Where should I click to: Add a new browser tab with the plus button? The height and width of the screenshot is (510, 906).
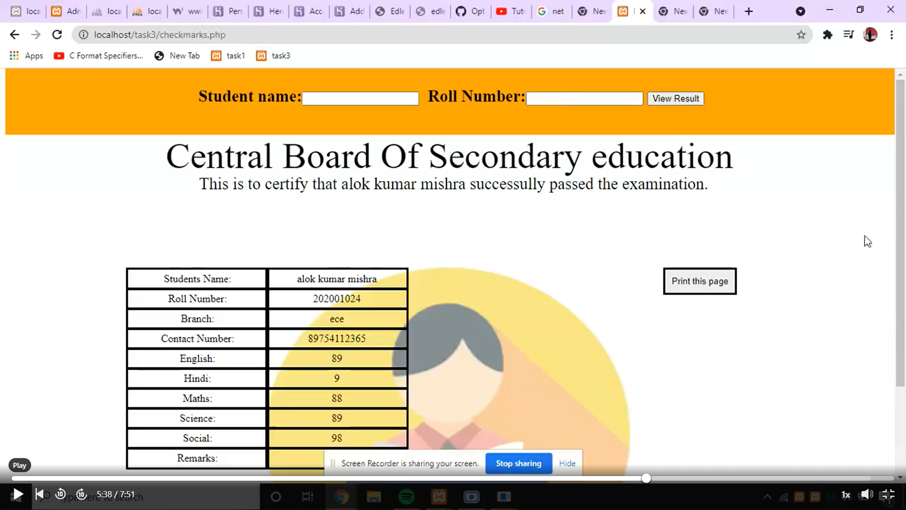coord(749,11)
